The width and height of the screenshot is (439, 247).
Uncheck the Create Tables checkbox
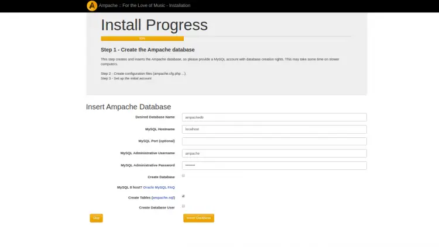pyautogui.click(x=183, y=196)
